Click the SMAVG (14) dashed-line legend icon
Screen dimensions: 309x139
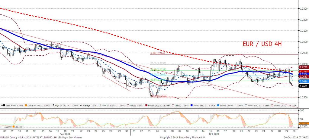[x=246, y=105]
